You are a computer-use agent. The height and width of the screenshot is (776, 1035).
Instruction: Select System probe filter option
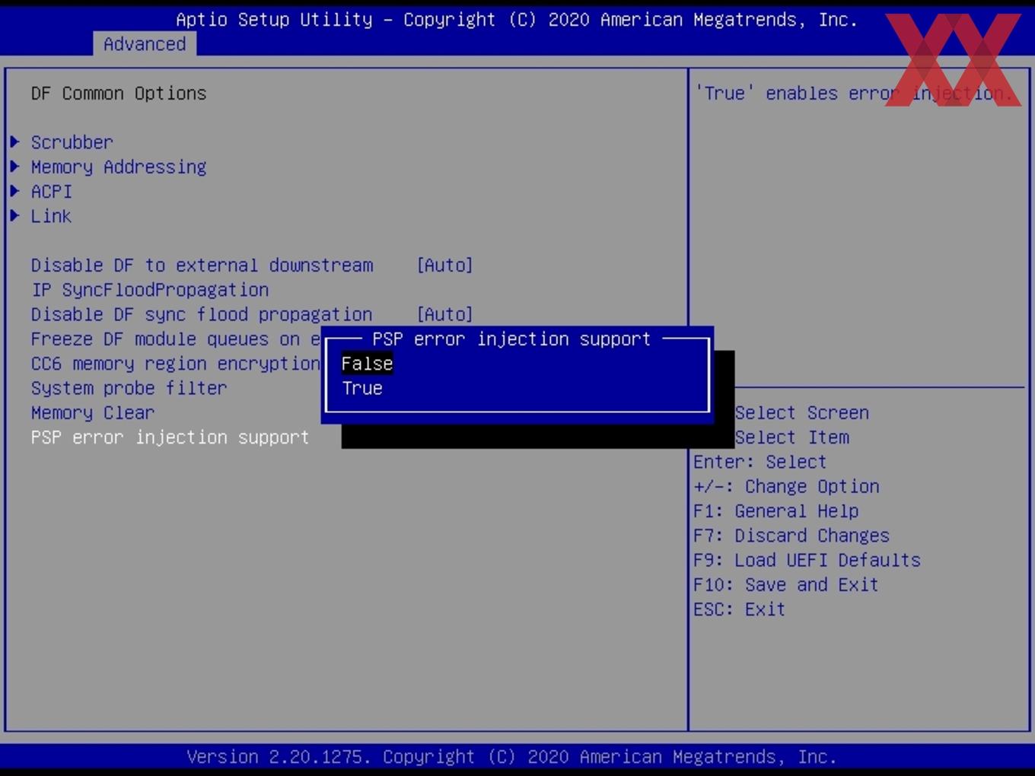point(129,388)
